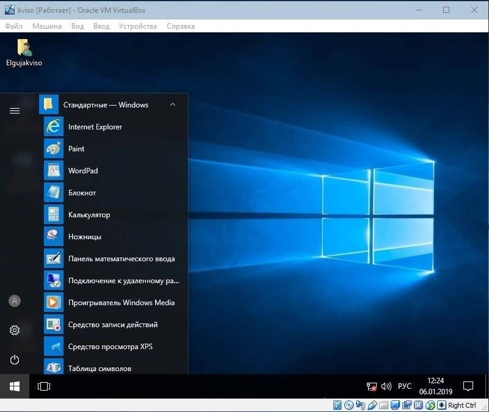Switch input language via РУС indicator

coord(405,386)
